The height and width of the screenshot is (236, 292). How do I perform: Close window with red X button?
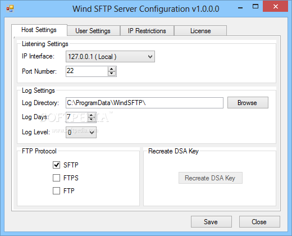[275, 6]
